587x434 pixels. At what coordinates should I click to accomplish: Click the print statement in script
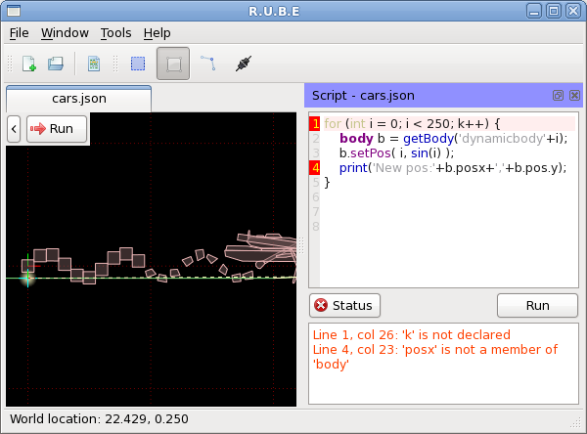click(453, 167)
